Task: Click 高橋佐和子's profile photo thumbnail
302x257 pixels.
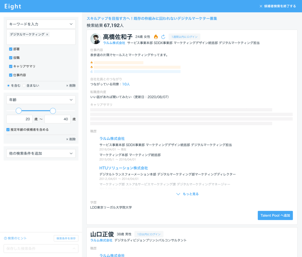Action: (96, 39)
